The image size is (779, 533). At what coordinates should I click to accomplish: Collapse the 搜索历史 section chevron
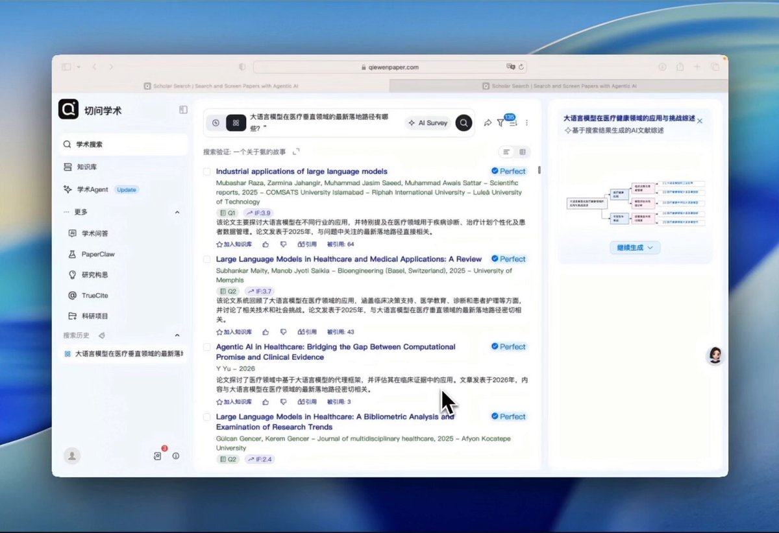coord(177,335)
